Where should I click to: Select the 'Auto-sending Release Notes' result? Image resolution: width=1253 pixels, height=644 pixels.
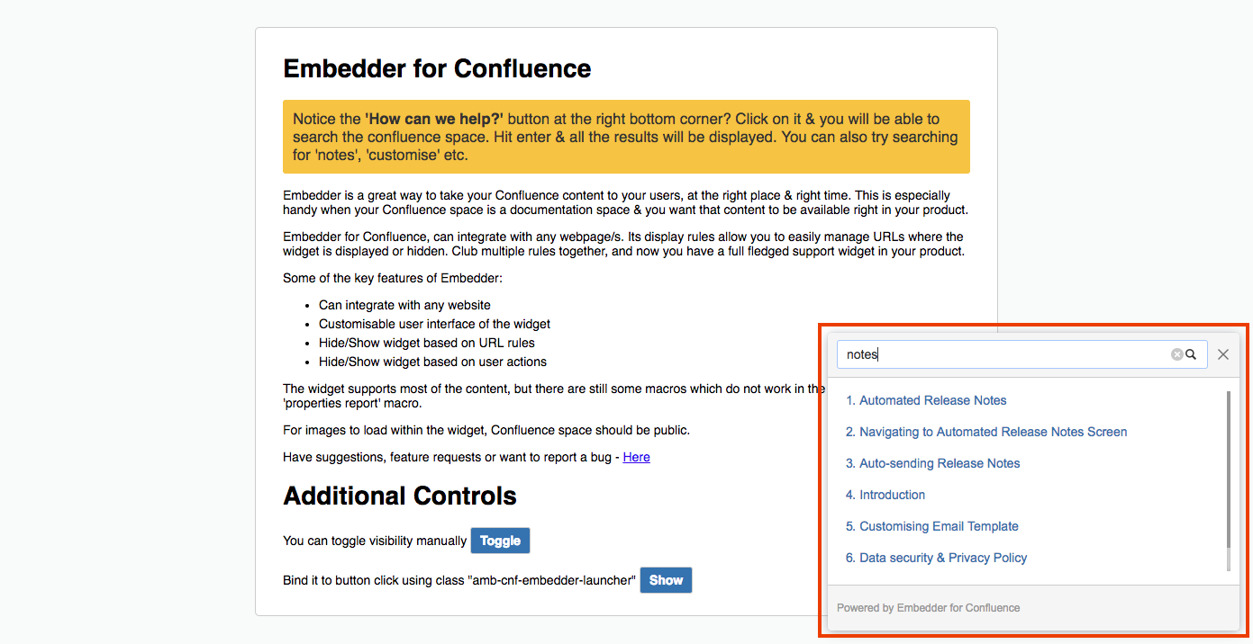click(933, 463)
